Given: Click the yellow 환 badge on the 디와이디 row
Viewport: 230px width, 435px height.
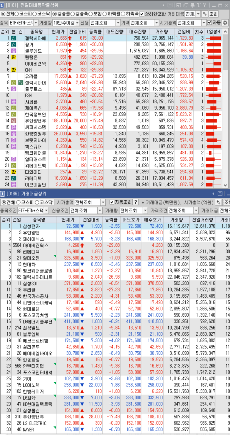Looking at the screenshot, I should tap(14, 172).
